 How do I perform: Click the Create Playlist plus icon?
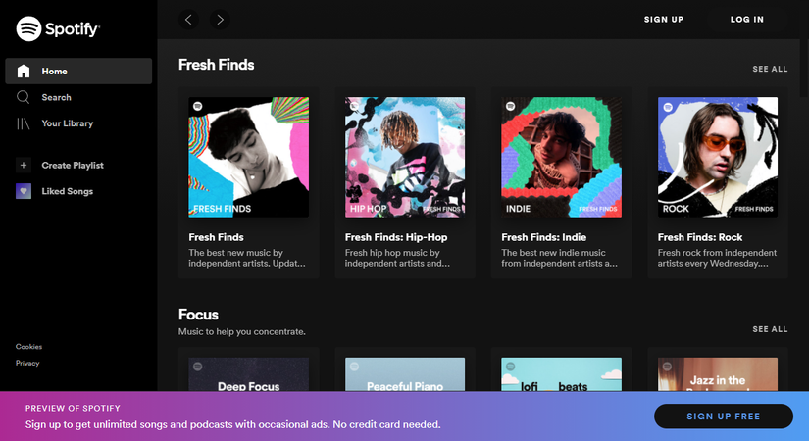click(x=24, y=165)
